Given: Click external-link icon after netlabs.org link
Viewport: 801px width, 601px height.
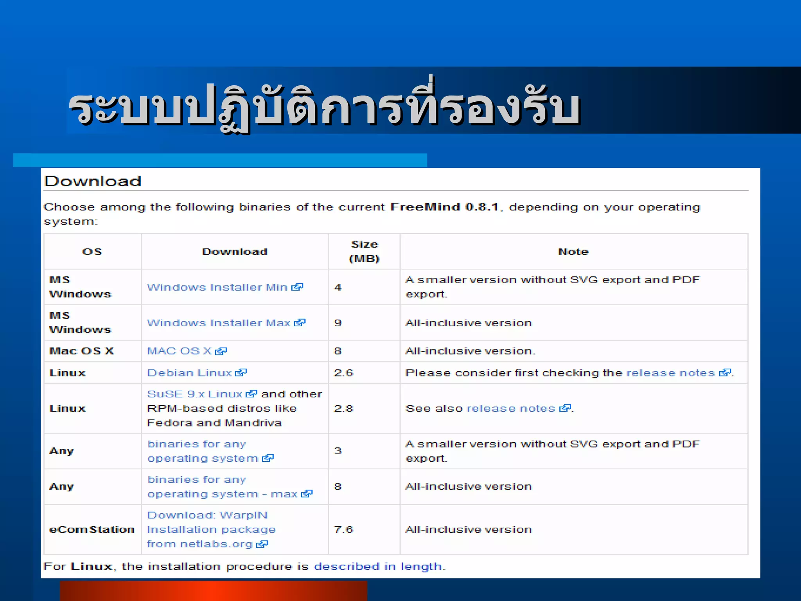Looking at the screenshot, I should click(x=262, y=544).
